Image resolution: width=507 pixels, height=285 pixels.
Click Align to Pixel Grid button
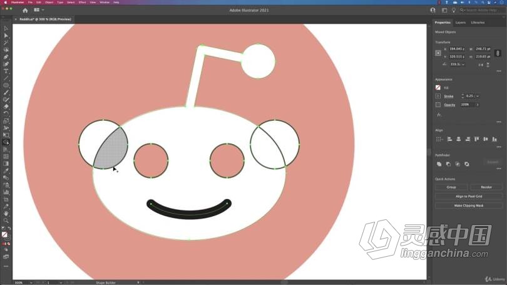[x=469, y=196]
